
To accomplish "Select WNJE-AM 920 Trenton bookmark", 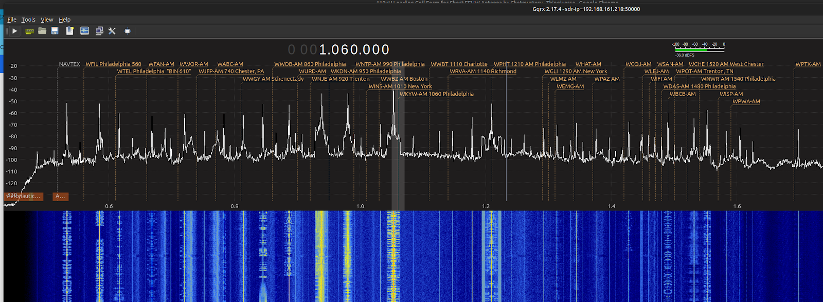I will point(341,79).
